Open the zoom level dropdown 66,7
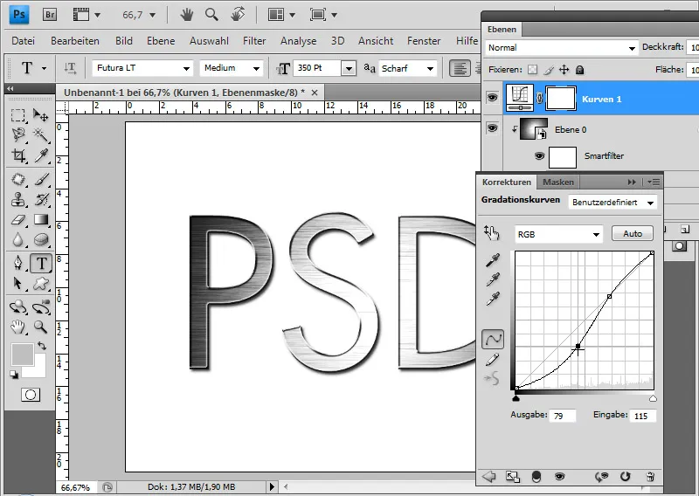The width and height of the screenshot is (699, 496). point(152,15)
